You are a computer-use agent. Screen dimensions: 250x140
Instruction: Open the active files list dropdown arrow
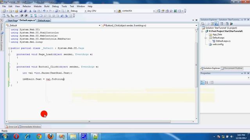193,20
